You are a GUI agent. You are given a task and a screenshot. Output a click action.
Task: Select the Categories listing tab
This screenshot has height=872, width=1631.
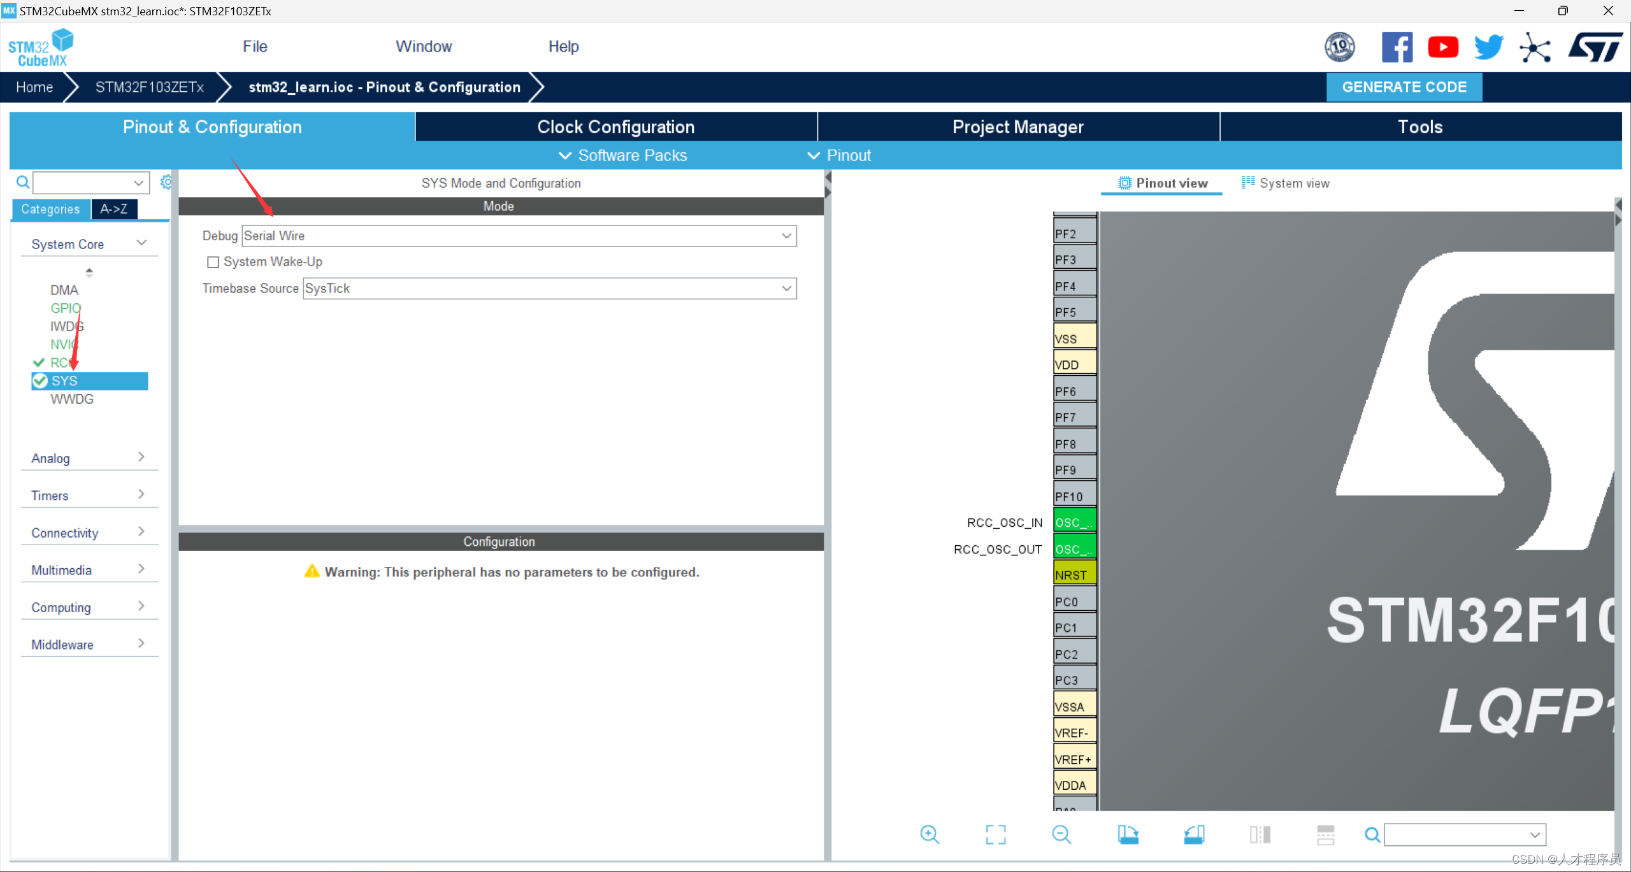[x=51, y=209]
